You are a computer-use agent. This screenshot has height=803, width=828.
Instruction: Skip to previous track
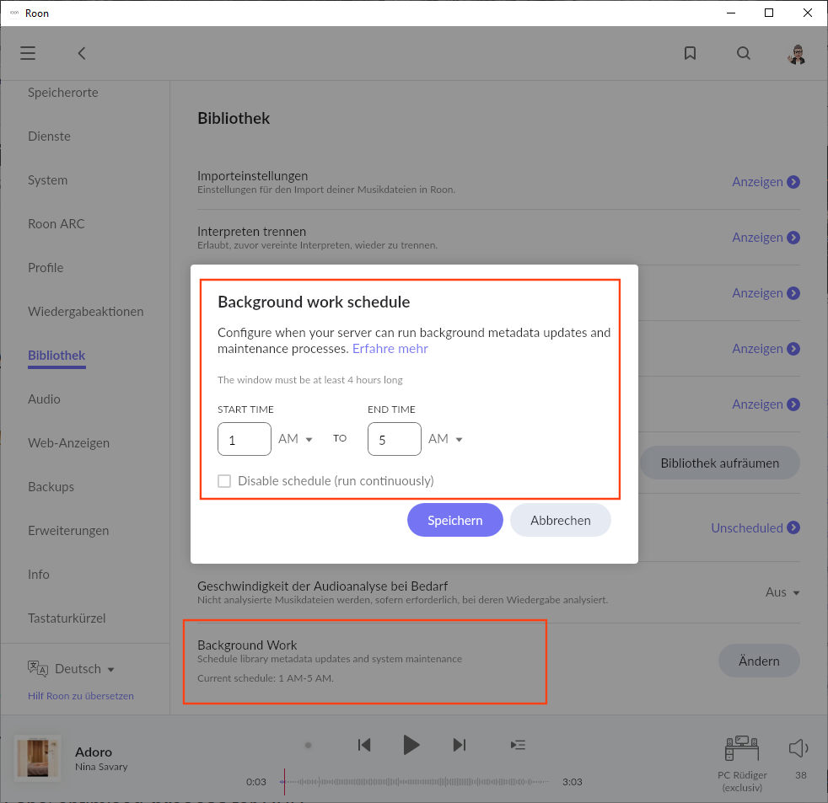tap(364, 744)
